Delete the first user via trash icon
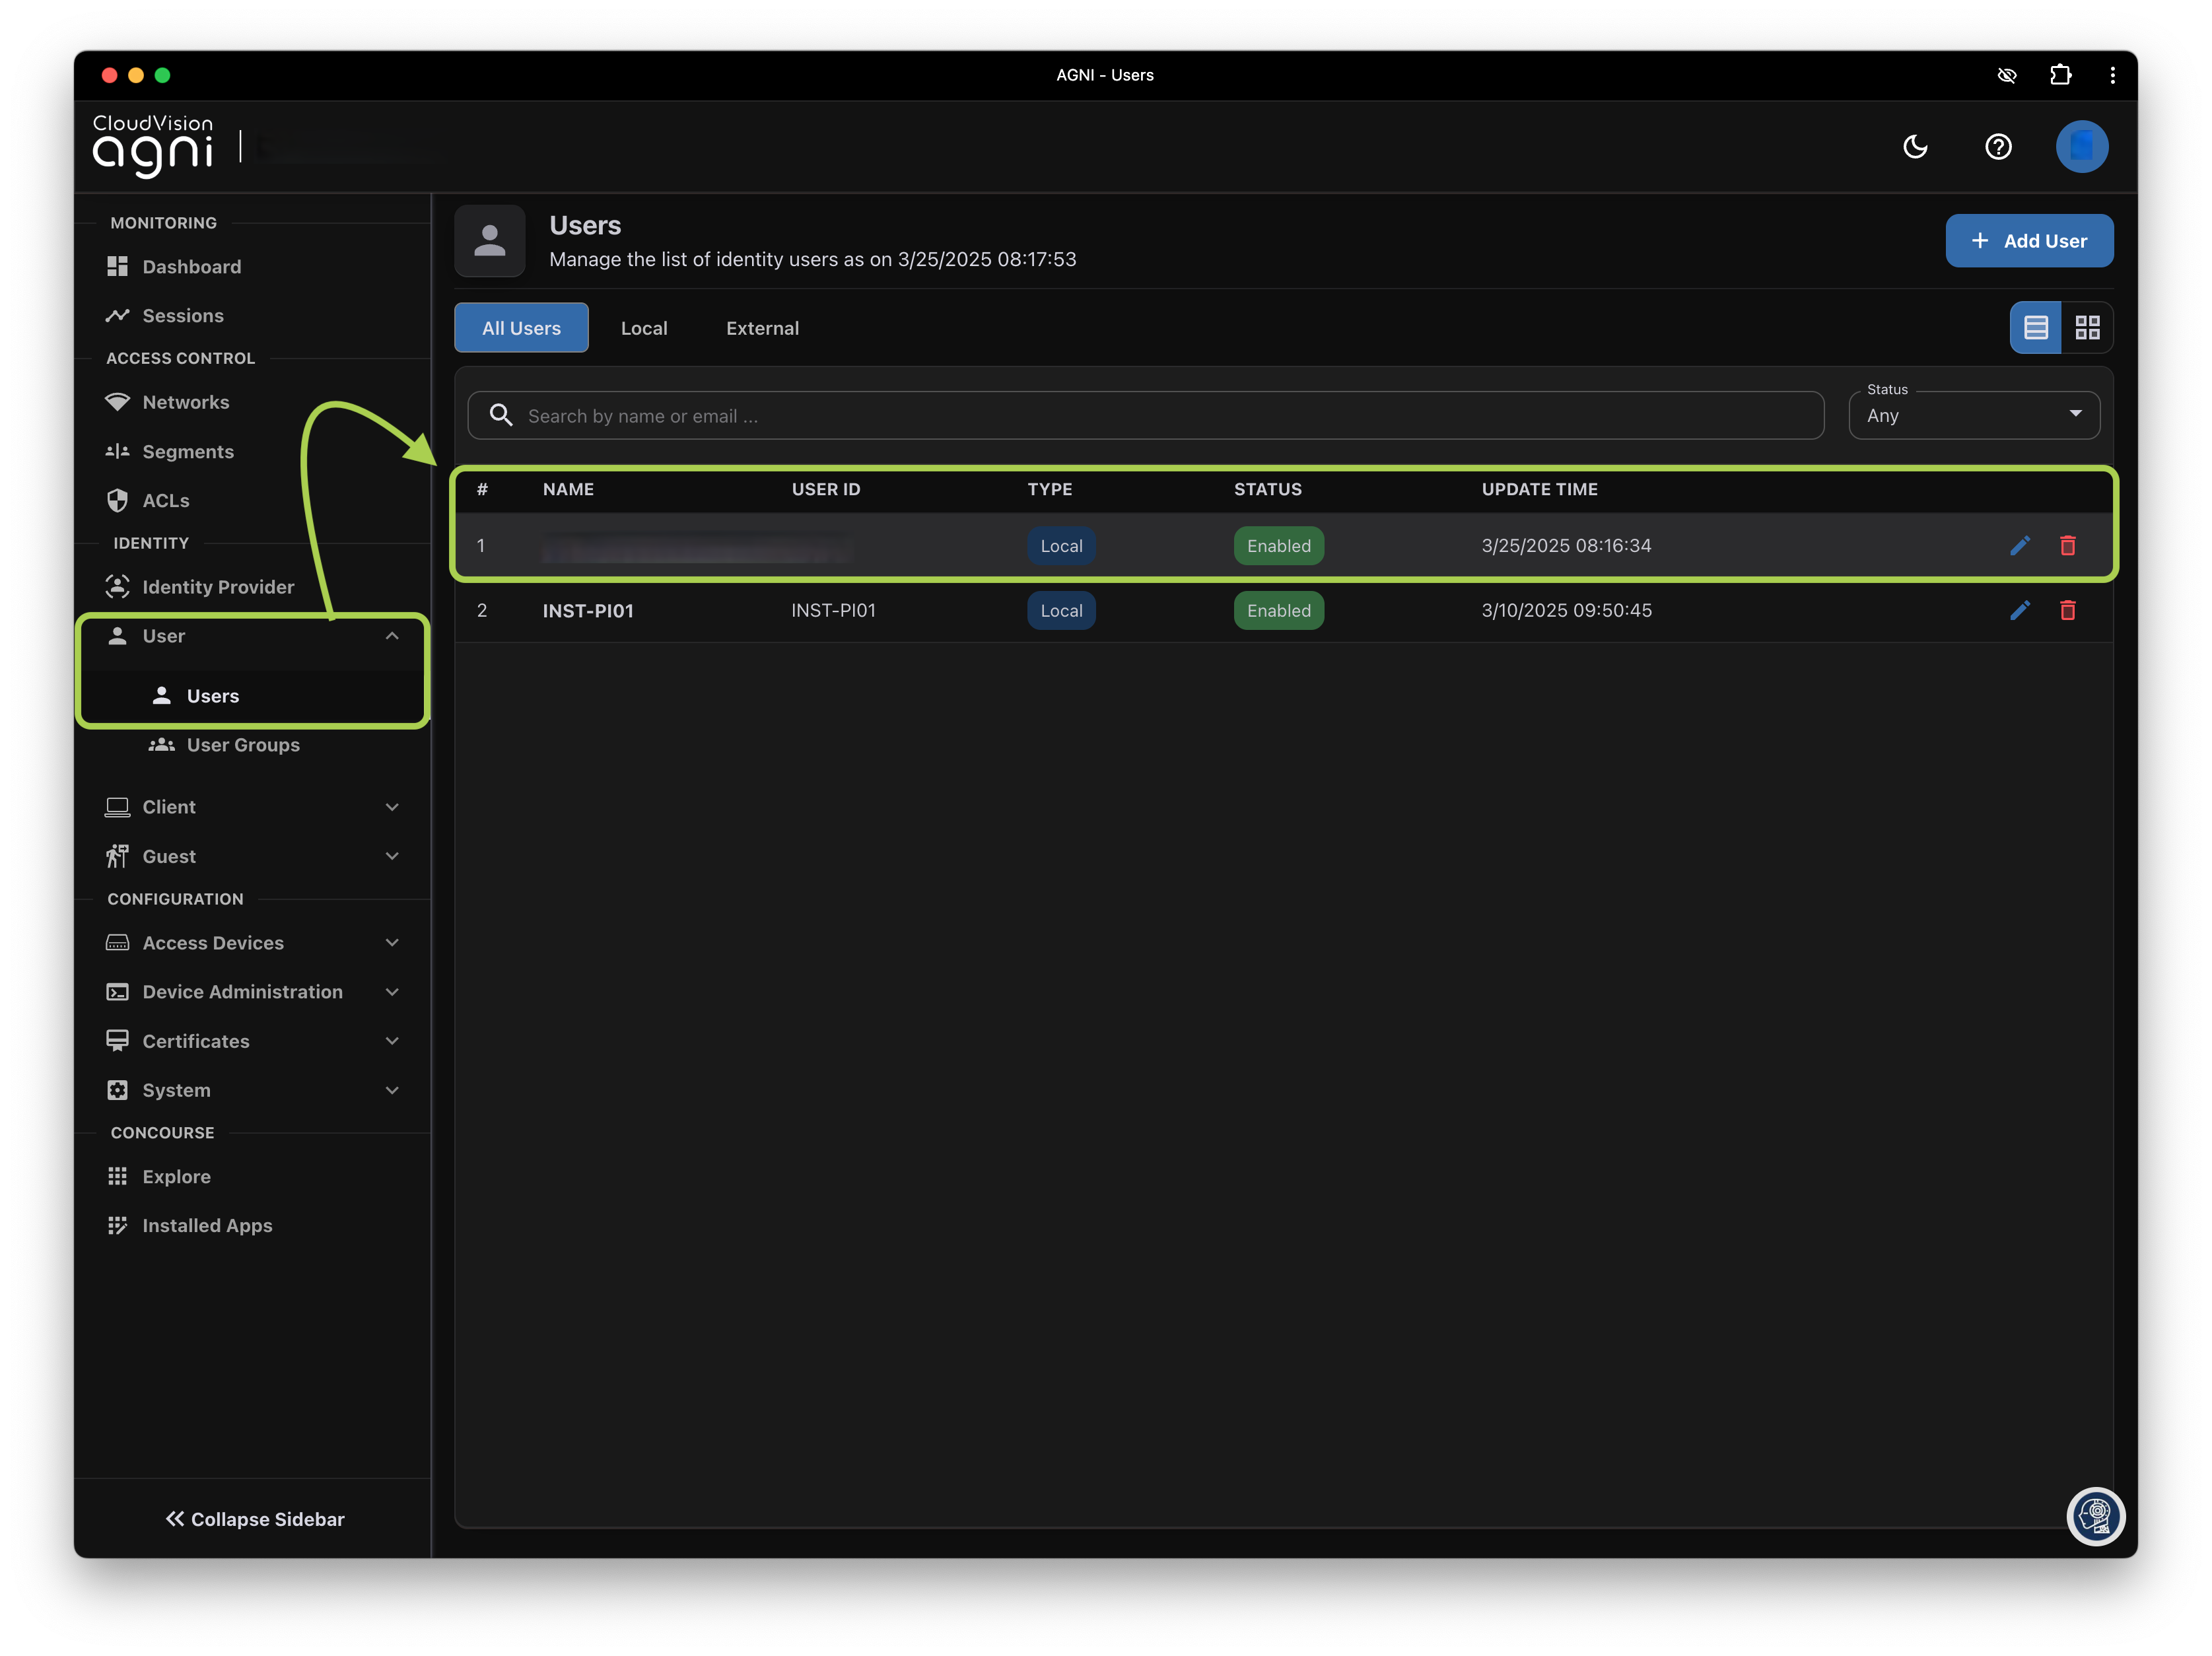This screenshot has width=2212, height=1656. (x=2067, y=545)
